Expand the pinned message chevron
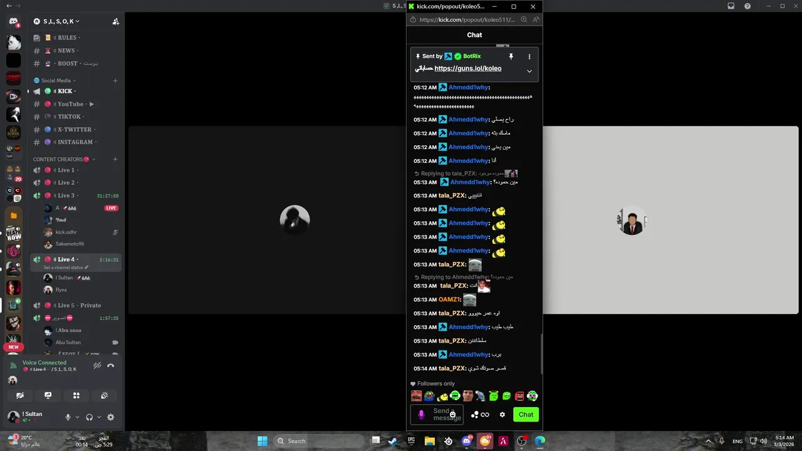Image resolution: width=802 pixels, height=451 pixels. click(529, 71)
